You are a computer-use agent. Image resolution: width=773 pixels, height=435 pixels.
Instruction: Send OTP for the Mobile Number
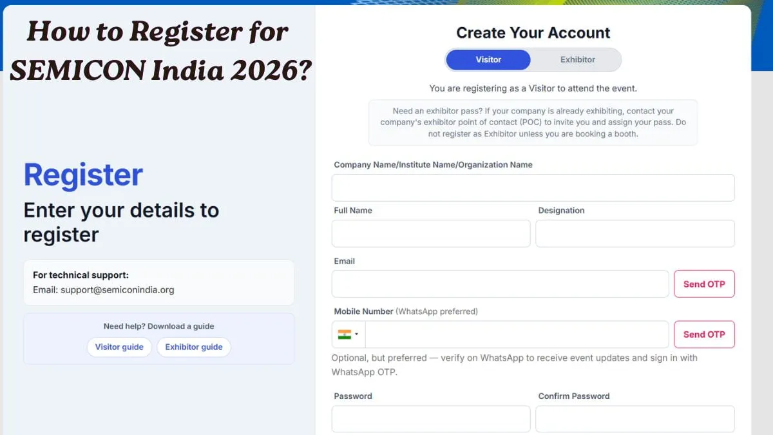point(704,334)
